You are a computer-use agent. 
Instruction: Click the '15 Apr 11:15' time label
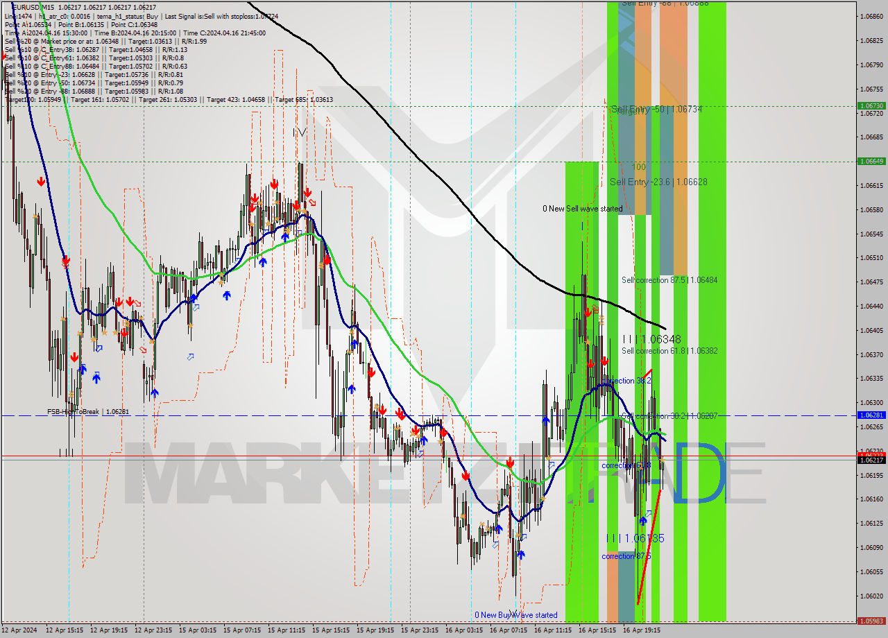click(x=287, y=631)
